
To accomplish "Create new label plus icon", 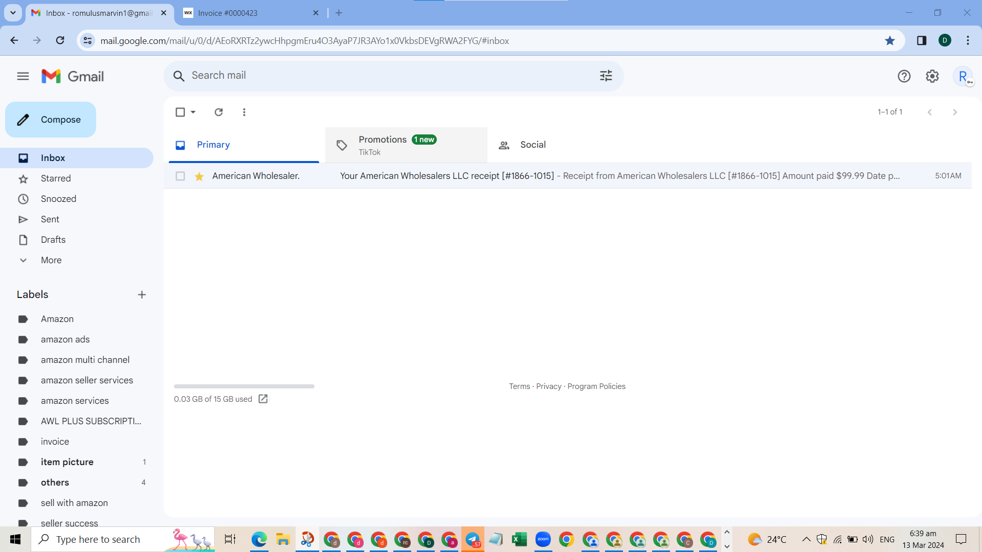I will pos(142,294).
